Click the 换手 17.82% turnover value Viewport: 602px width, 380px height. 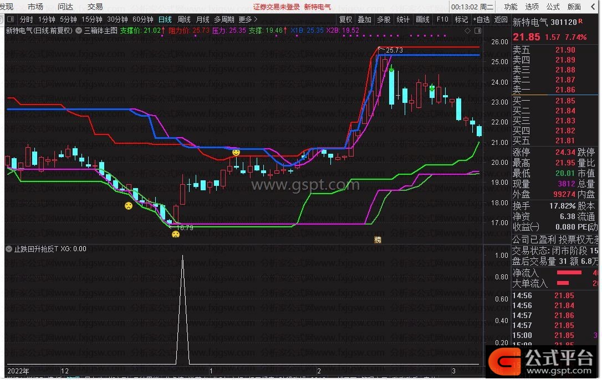(562, 206)
